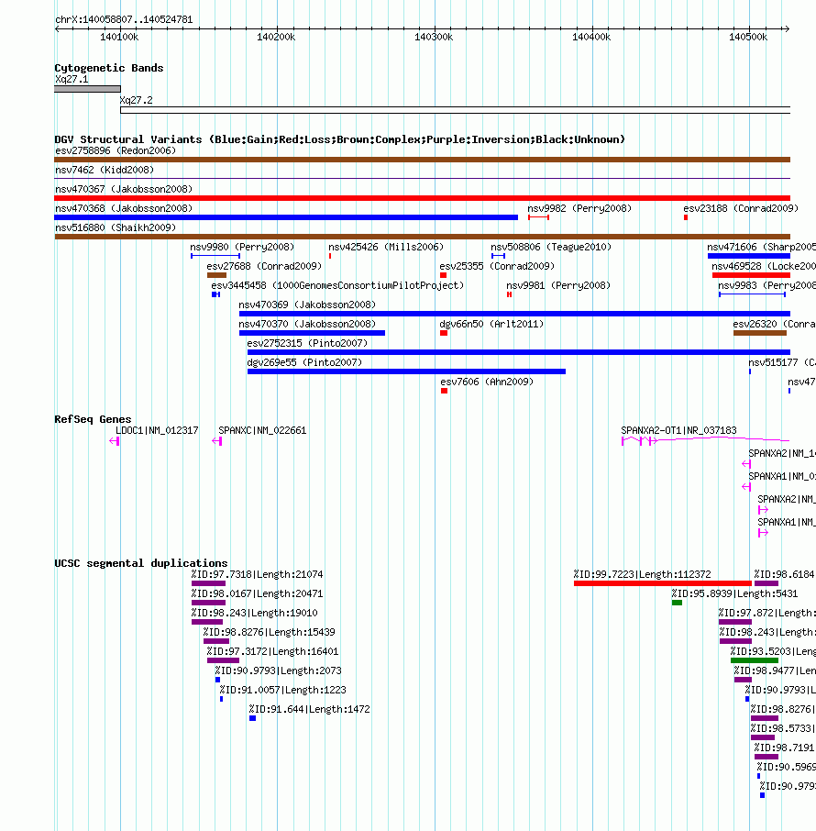
Task: Click esv25355 (Conrad2009) variant label
Action: [497, 266]
